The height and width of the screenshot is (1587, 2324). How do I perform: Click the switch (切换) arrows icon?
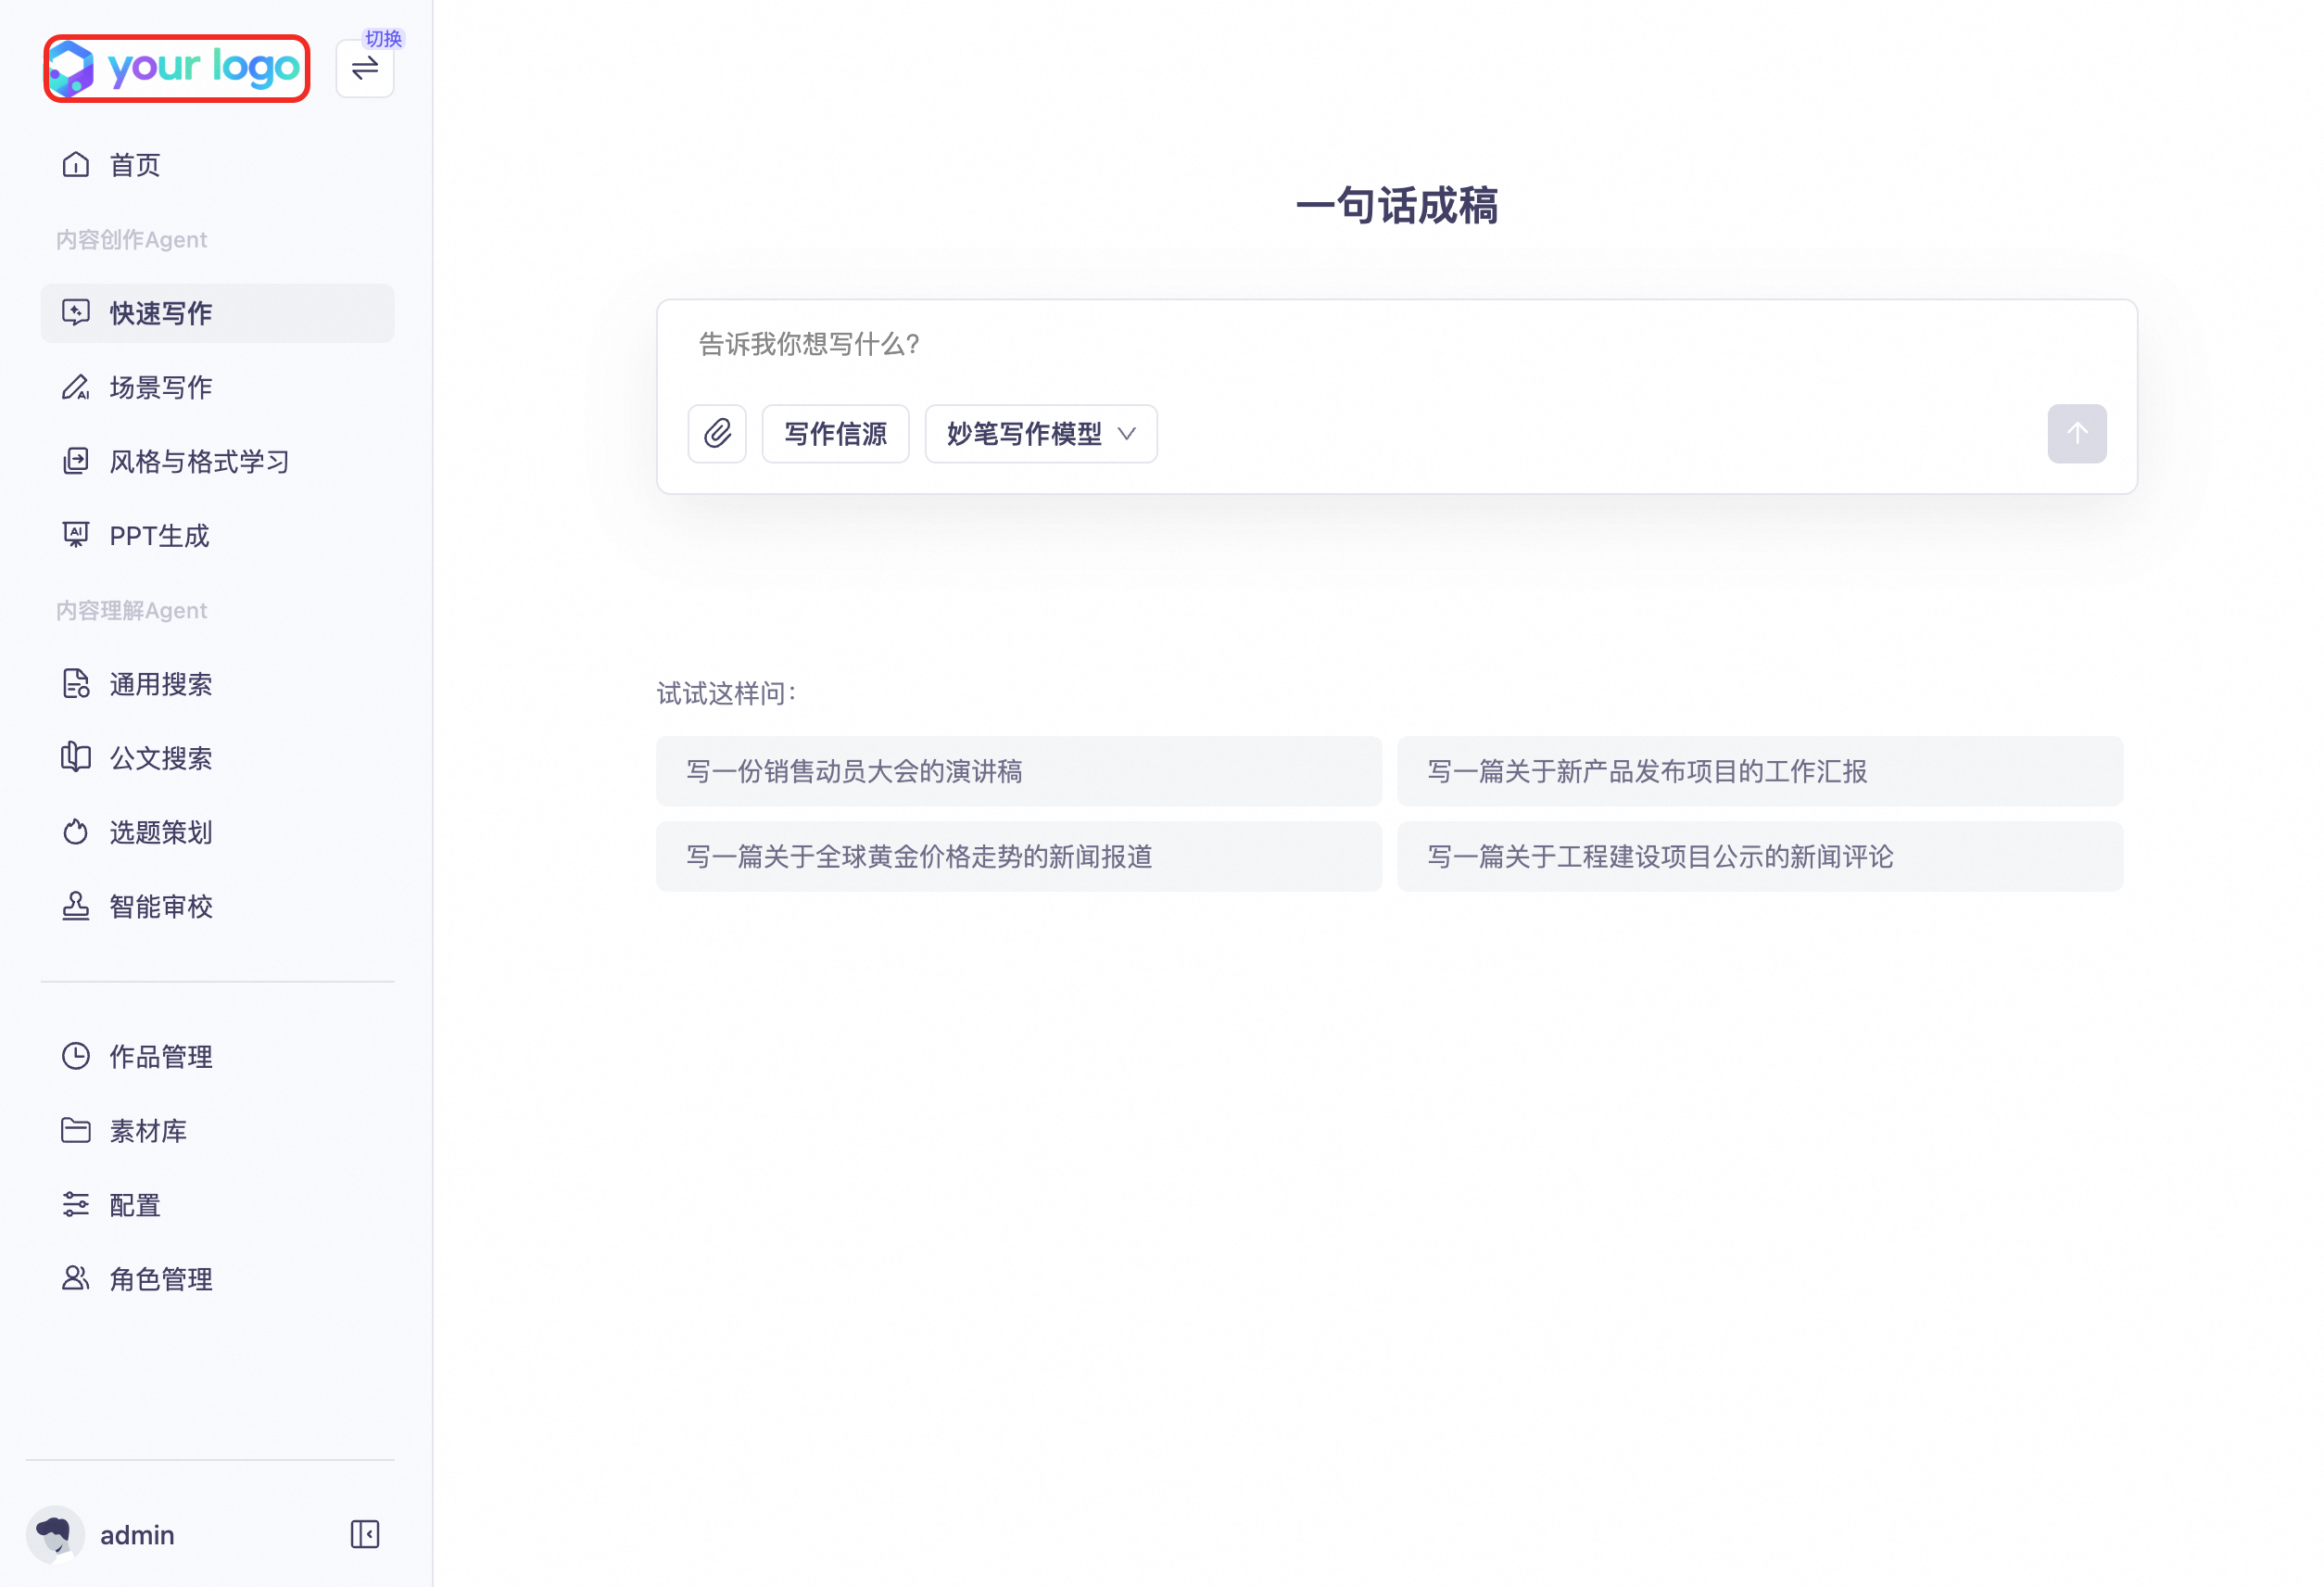point(364,68)
